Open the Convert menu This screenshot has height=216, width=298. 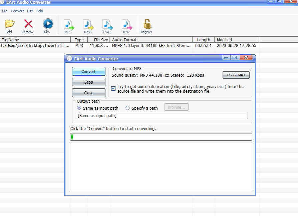[17, 11]
